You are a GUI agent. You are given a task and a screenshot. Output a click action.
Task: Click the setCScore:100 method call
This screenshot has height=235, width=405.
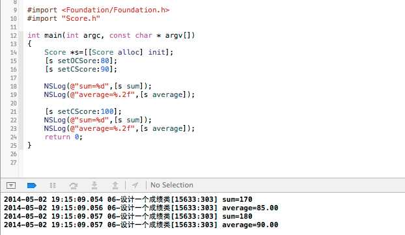[x=83, y=111]
